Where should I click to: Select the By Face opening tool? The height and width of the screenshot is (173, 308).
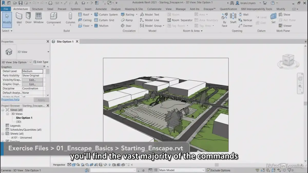225,20
